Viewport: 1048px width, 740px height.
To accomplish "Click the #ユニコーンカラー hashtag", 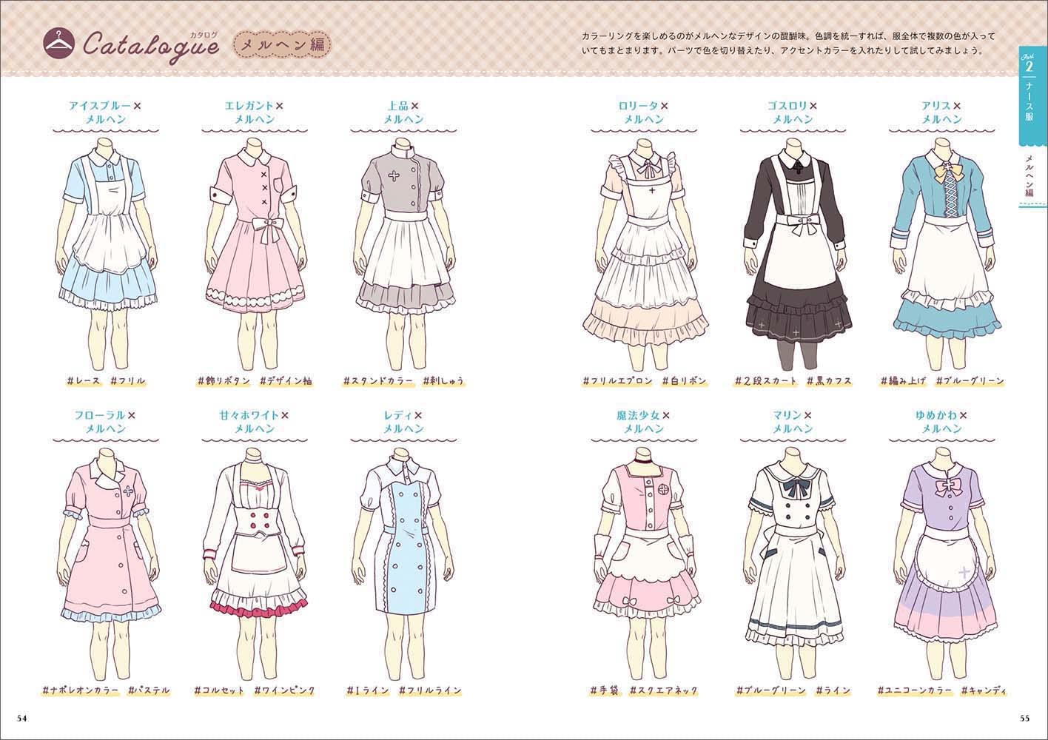I will tap(914, 690).
